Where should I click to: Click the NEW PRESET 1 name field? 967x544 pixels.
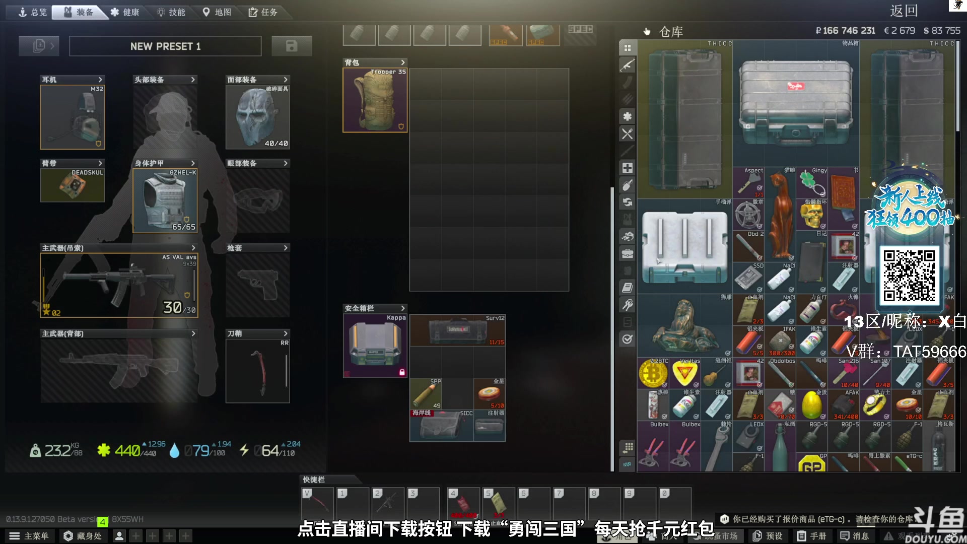tap(165, 46)
